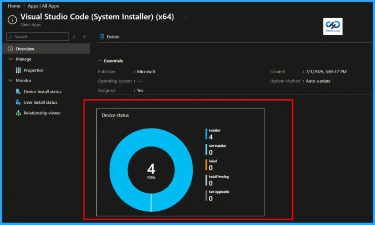
Task: Click the Not Applicable legend label
Action: (219, 192)
